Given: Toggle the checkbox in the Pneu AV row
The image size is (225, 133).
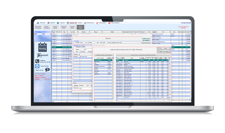Looking at the screenshot, I should [x=123, y=62].
